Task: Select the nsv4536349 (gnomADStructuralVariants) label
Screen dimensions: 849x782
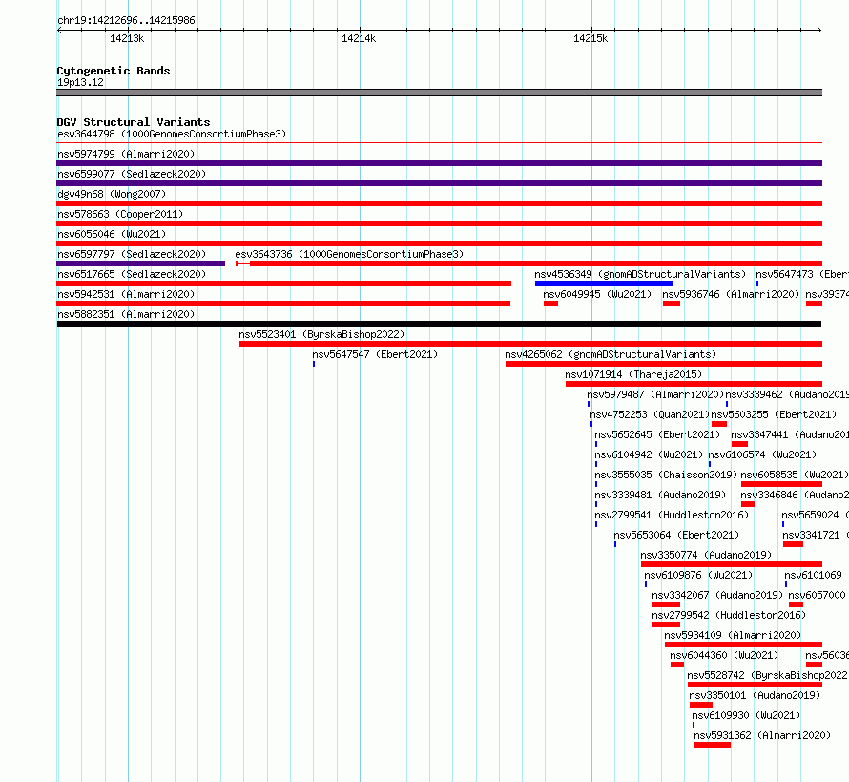Action: (640, 274)
